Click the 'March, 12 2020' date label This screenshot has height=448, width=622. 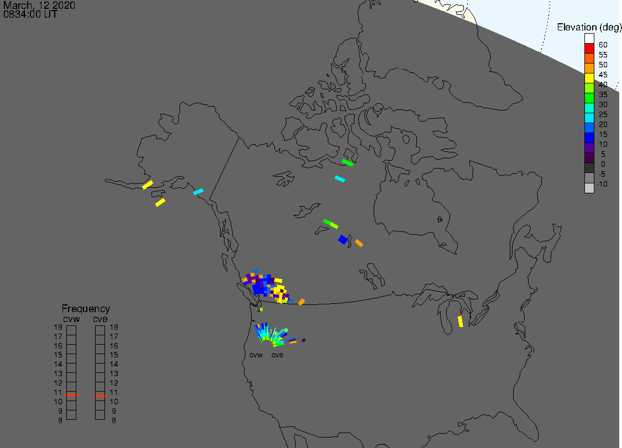click(x=39, y=5)
